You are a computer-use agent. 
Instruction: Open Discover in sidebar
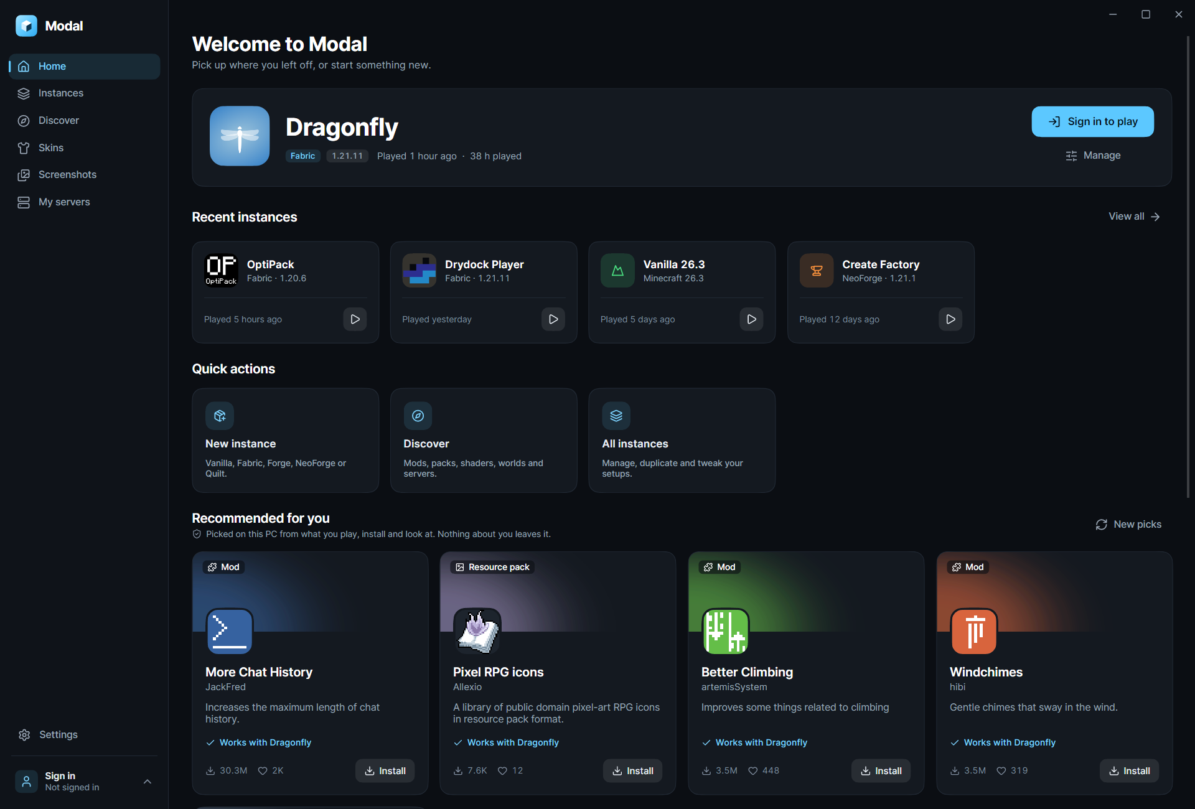(x=85, y=120)
